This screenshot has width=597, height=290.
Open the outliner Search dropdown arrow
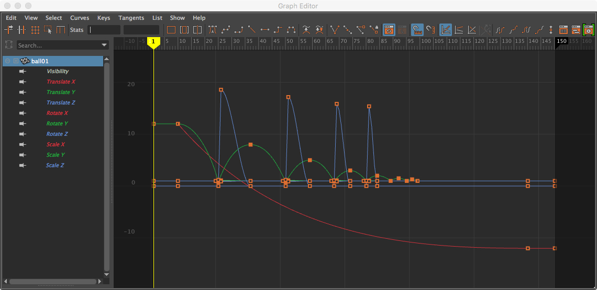(104, 45)
